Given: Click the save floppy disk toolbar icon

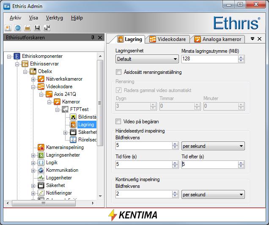Looking at the screenshot, I should (37, 28).
